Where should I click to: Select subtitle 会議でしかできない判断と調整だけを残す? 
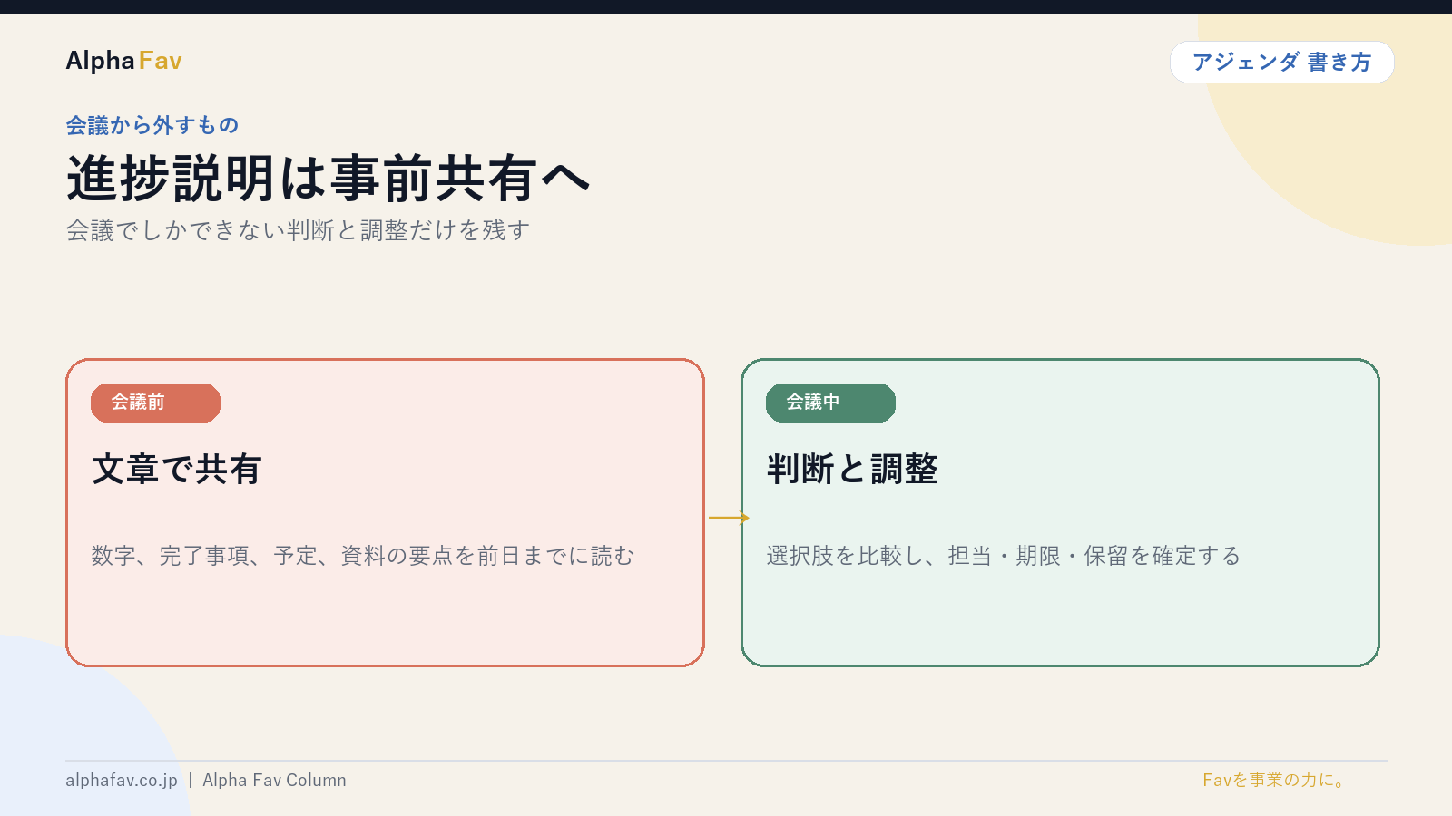click(298, 230)
